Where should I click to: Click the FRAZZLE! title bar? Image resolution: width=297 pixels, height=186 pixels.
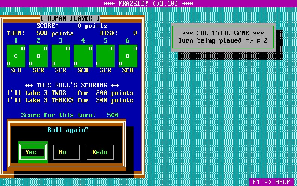point(148,3)
